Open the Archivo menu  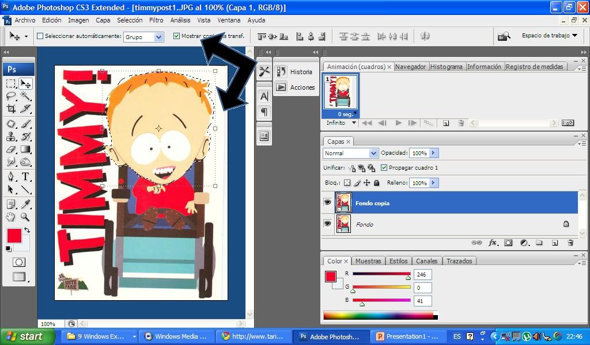[25, 20]
